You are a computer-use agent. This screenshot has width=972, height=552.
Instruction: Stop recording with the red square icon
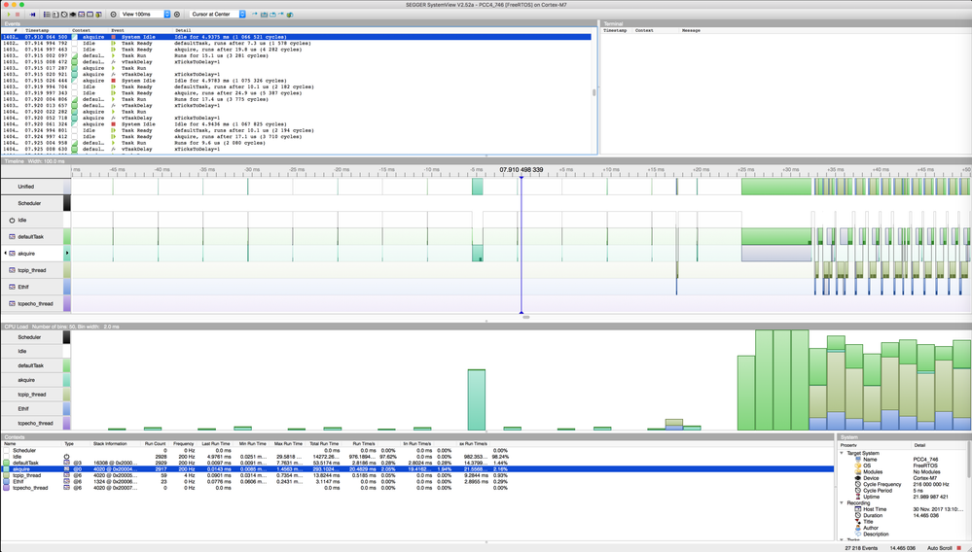18,15
